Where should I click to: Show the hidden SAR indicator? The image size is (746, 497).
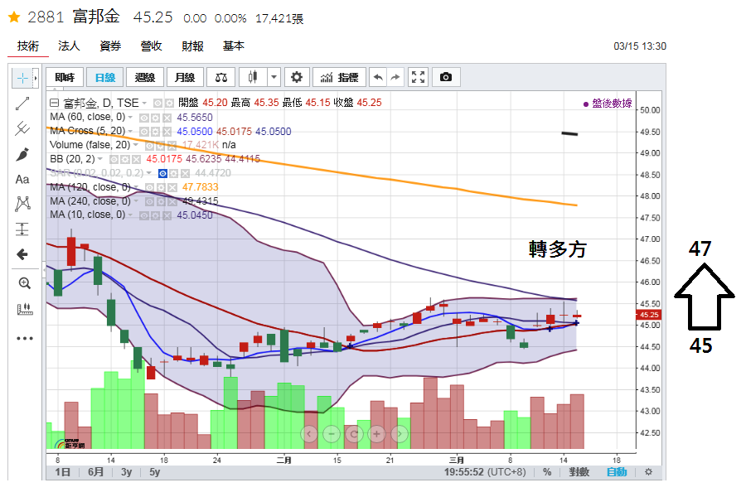pos(162,173)
